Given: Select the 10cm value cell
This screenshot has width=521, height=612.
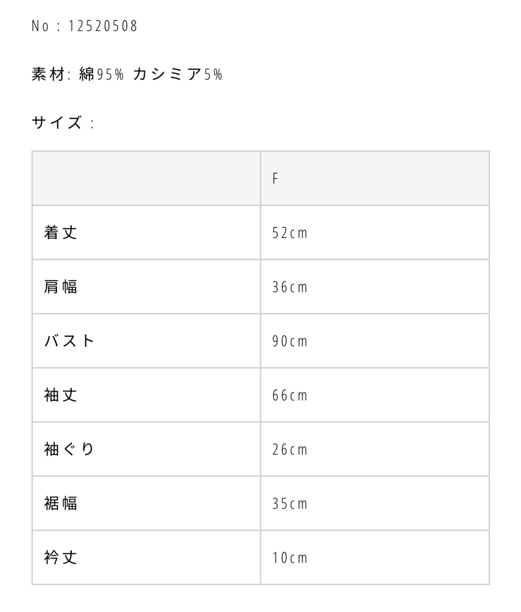Looking at the screenshot, I should tap(289, 558).
